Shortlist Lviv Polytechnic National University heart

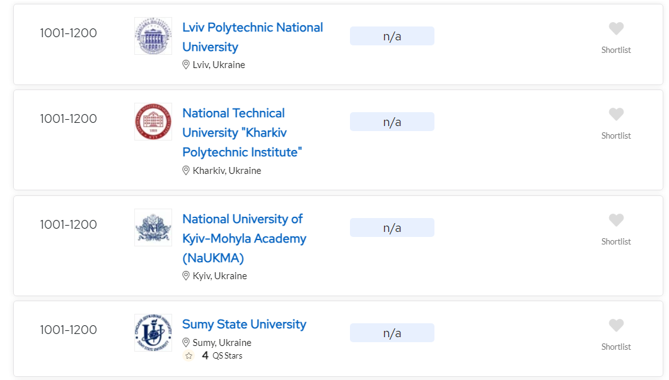click(616, 29)
